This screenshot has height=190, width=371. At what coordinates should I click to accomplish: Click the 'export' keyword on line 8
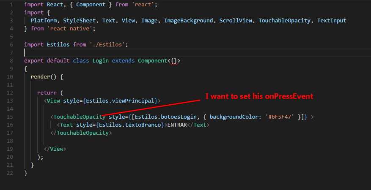(x=34, y=61)
